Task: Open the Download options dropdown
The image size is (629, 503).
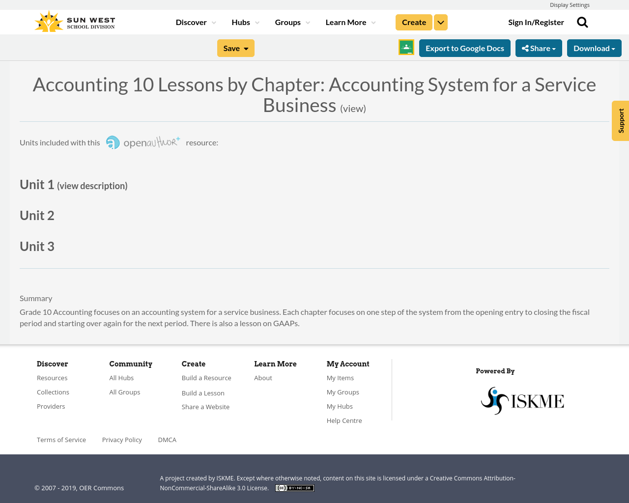Action: (x=594, y=48)
